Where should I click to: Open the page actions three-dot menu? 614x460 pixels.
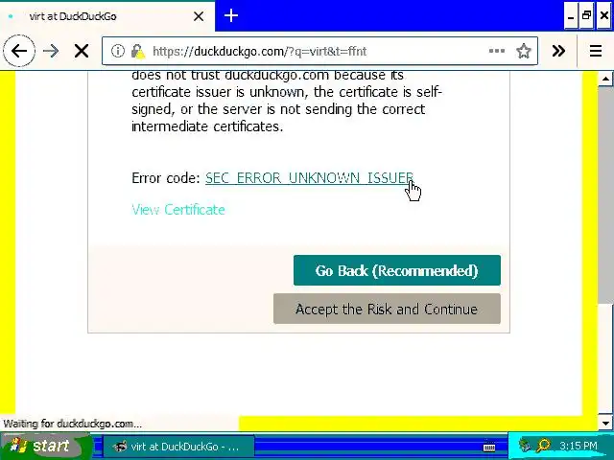coord(497,51)
